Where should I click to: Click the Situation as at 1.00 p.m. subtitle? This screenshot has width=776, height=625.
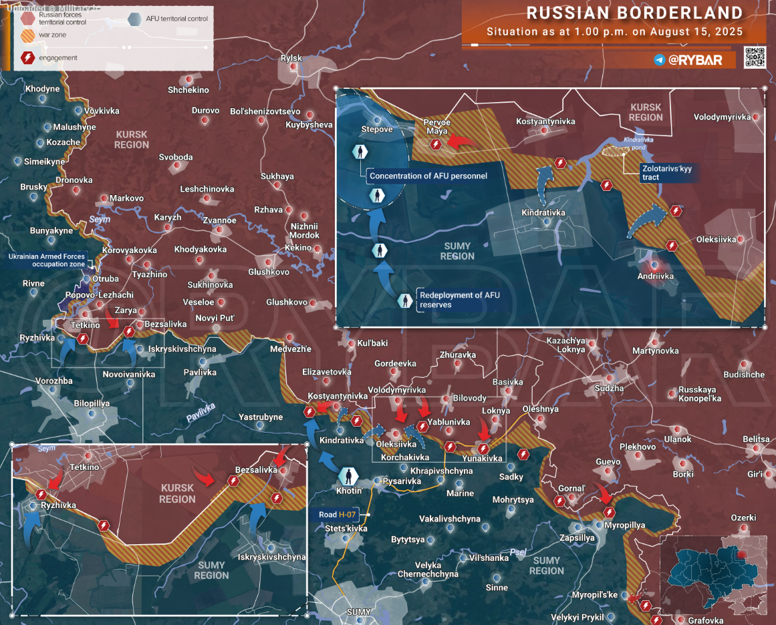pyautogui.click(x=615, y=31)
